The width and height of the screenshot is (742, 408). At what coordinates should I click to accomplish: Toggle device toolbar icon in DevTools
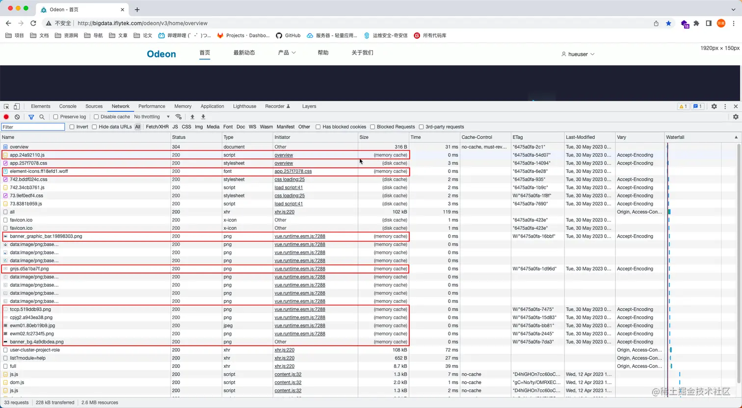tap(17, 107)
